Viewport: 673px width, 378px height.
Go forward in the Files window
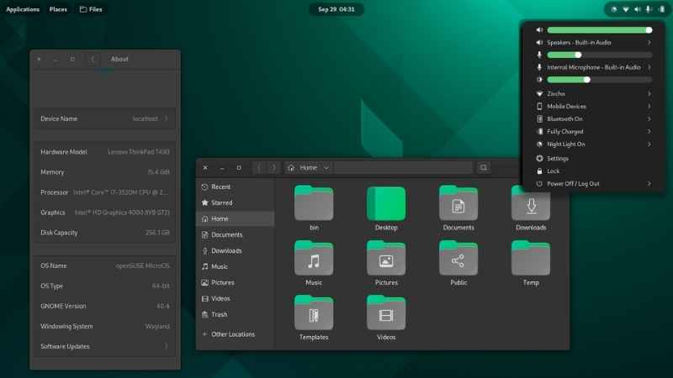[274, 167]
